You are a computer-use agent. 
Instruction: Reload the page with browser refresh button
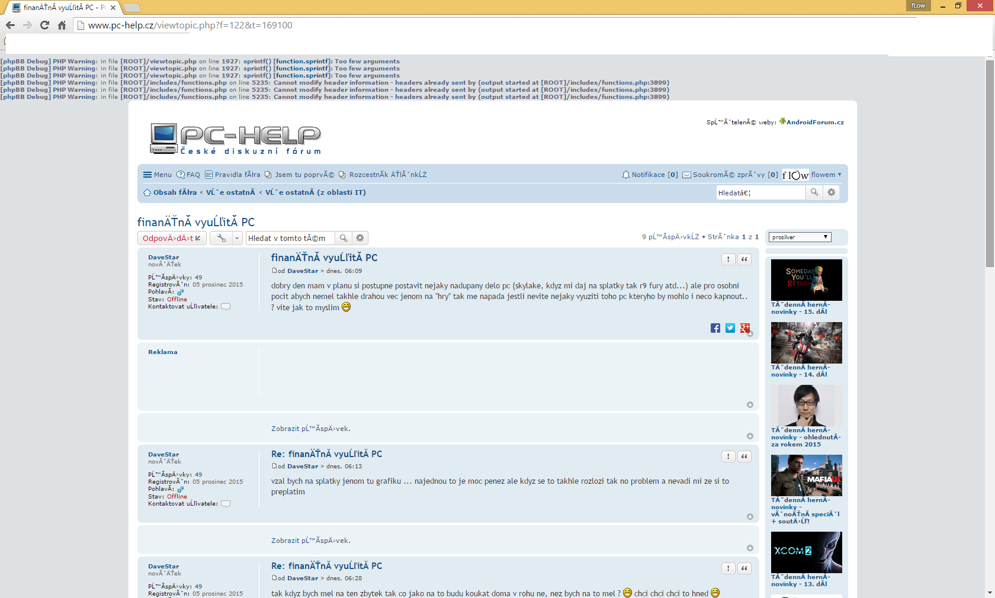pos(44,25)
